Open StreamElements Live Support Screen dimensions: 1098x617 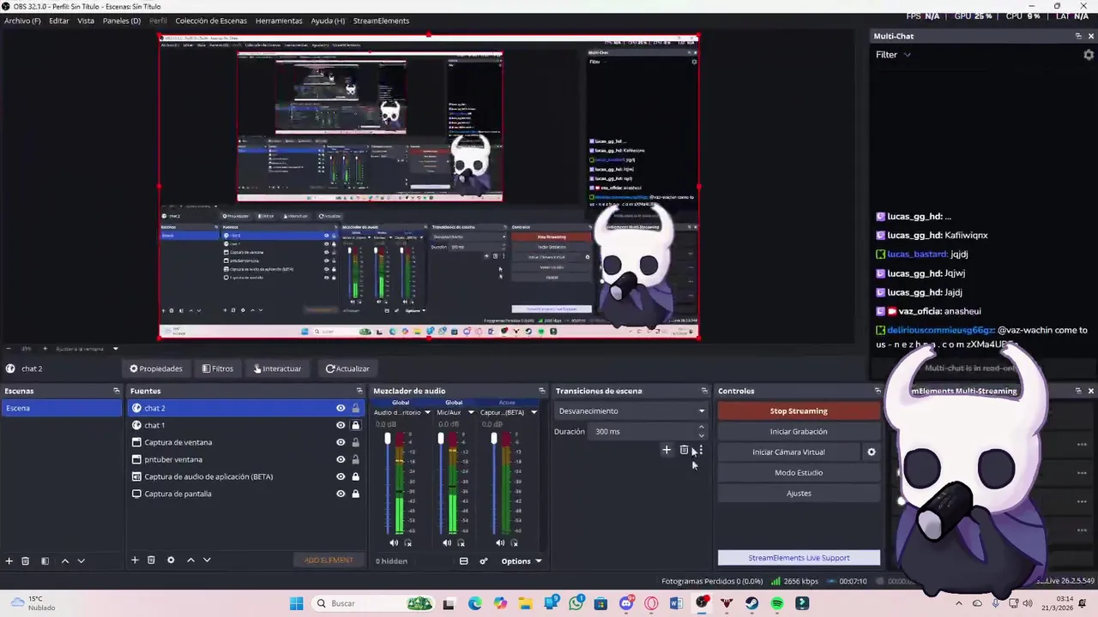tap(799, 558)
